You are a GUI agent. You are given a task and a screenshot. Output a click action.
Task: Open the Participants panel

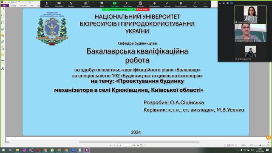pyautogui.click(x=86, y=4)
